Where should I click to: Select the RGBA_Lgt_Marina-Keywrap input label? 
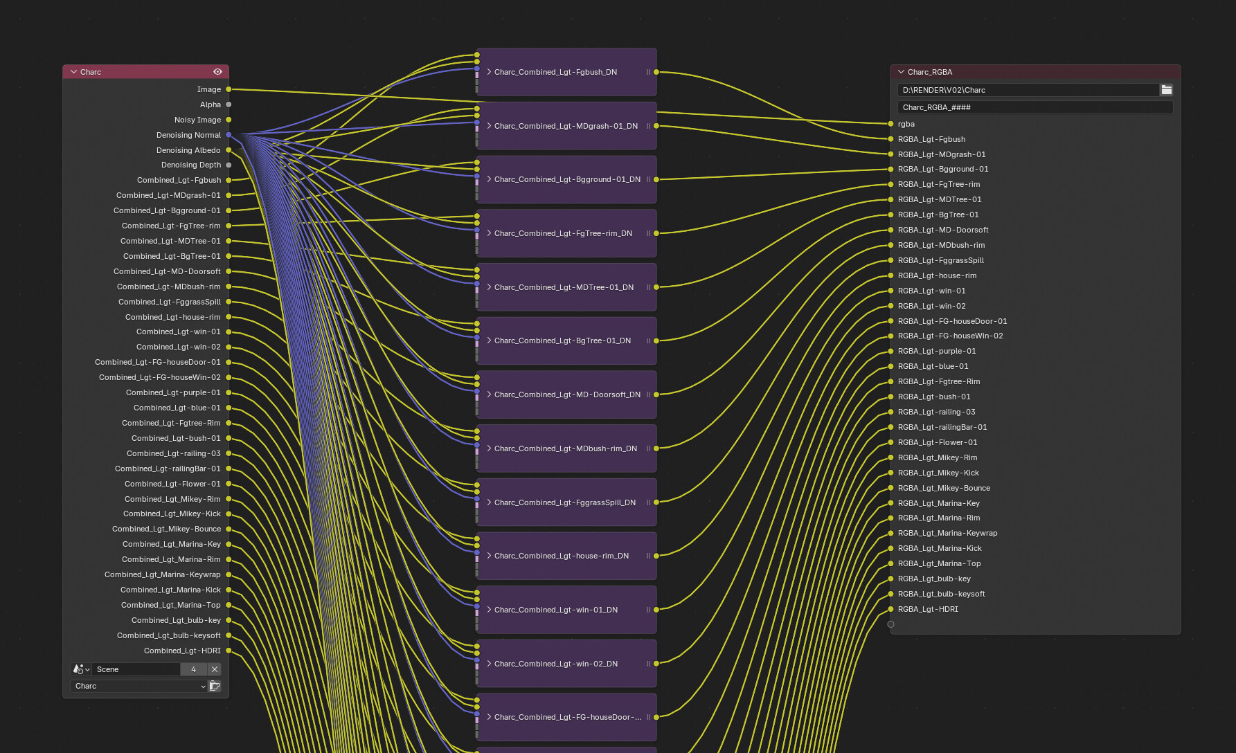pyautogui.click(x=947, y=533)
